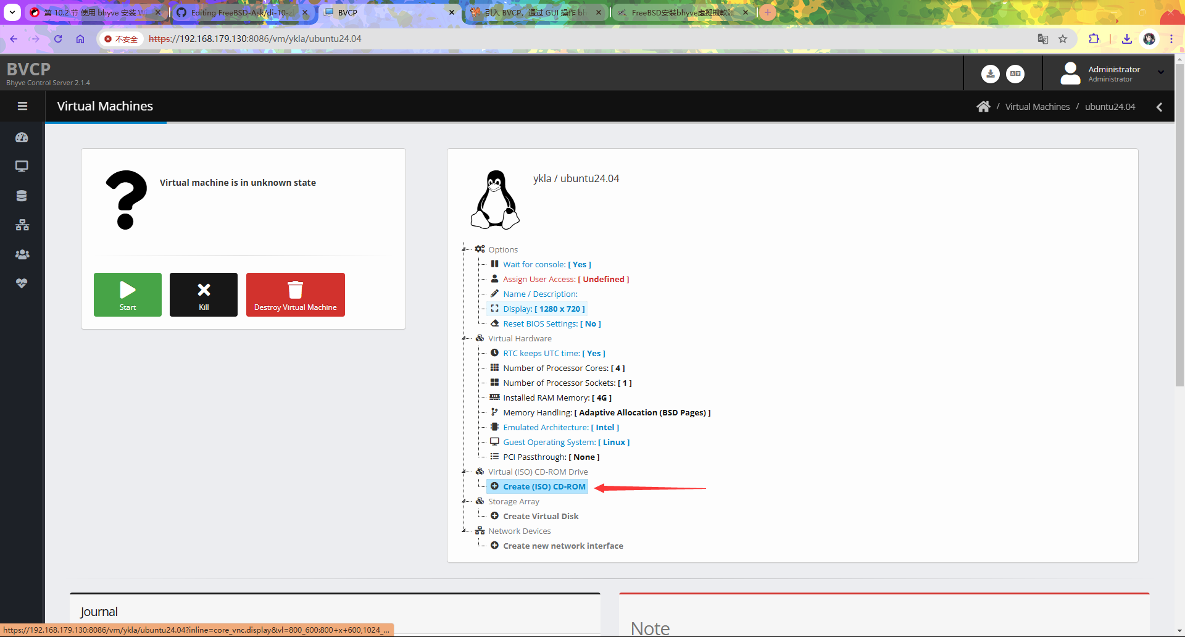1185x637 pixels.
Task: Kill the virtual machine
Action: point(204,294)
